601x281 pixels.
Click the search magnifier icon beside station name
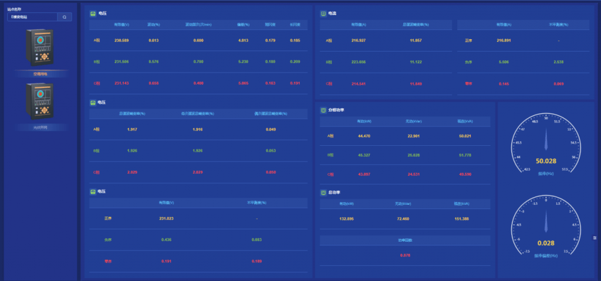[65, 17]
